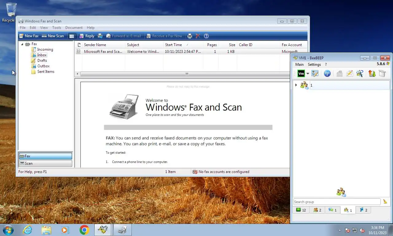The height and width of the screenshot is (236, 393).
Task: Open the Main menu in BeeBEEP
Action: 299,65
